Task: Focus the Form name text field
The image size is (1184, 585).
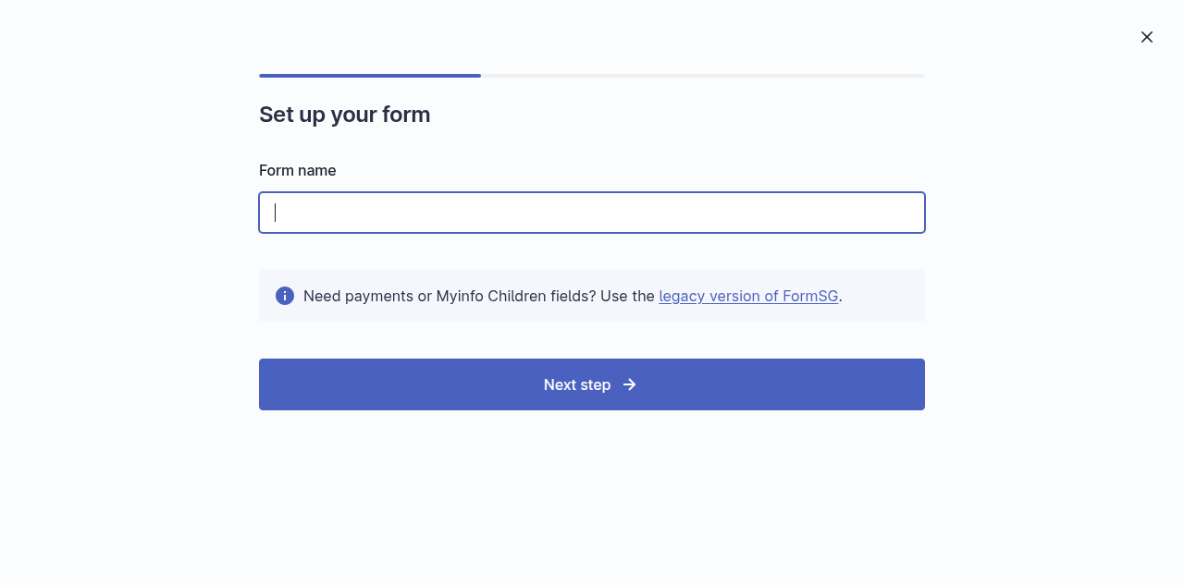Action: 592,213
